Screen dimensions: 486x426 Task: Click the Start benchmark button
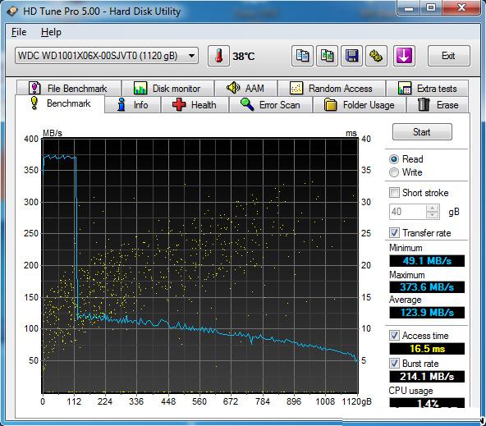pos(422,132)
